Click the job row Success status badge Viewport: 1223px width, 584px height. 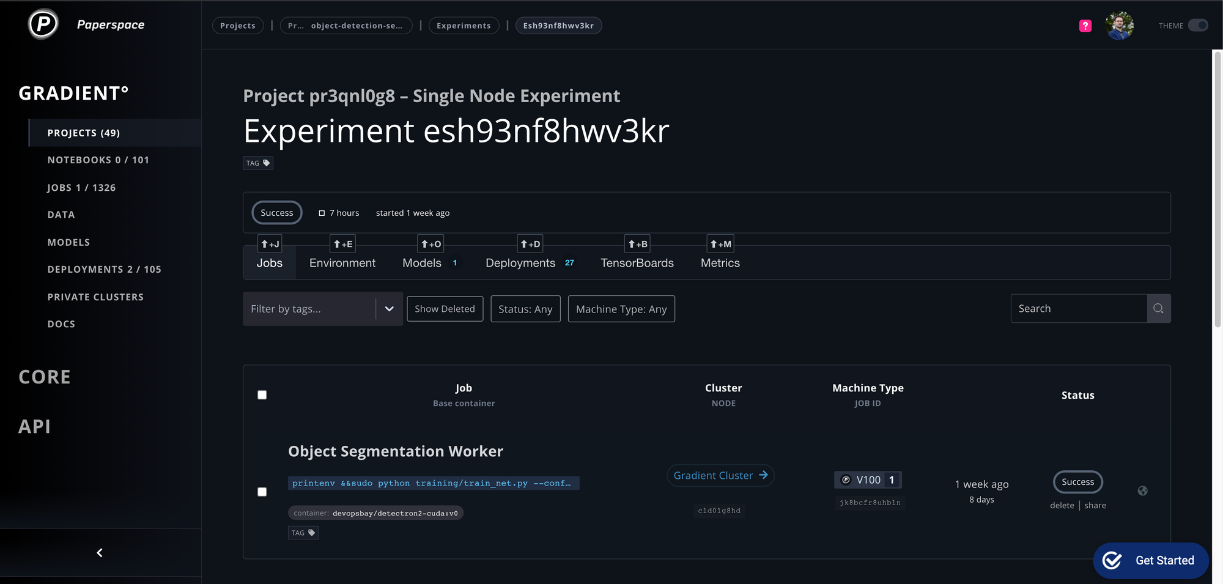pyautogui.click(x=1078, y=482)
